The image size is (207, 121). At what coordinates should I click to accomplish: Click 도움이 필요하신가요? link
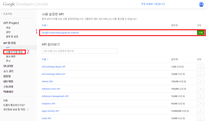click(14, 105)
